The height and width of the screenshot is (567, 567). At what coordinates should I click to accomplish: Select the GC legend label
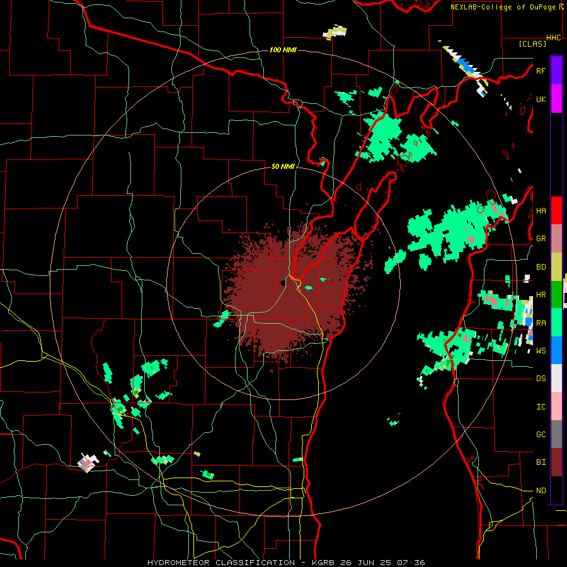[x=541, y=435]
